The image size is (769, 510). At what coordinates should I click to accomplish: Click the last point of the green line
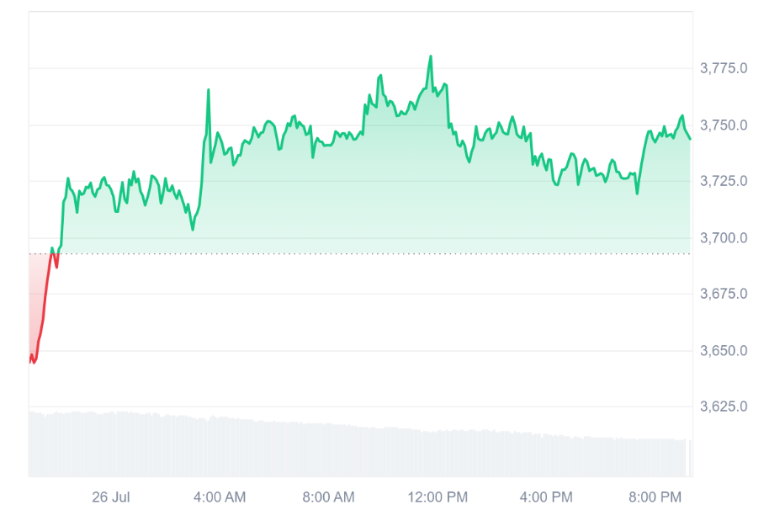click(690, 139)
